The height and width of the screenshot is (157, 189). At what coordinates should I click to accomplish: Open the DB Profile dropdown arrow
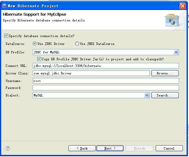[176, 52]
